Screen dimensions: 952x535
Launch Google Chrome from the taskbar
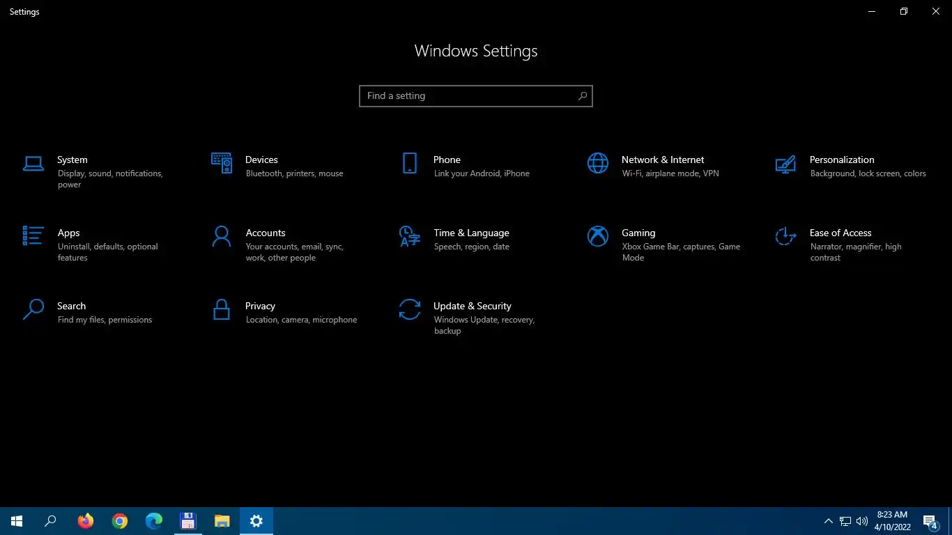pos(120,521)
